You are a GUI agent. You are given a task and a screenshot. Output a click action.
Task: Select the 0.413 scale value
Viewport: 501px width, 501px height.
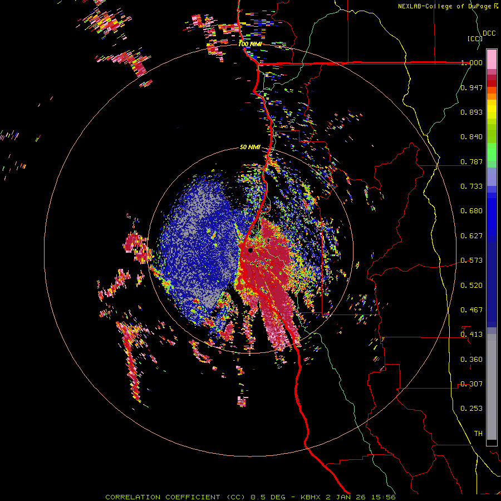[471, 335]
